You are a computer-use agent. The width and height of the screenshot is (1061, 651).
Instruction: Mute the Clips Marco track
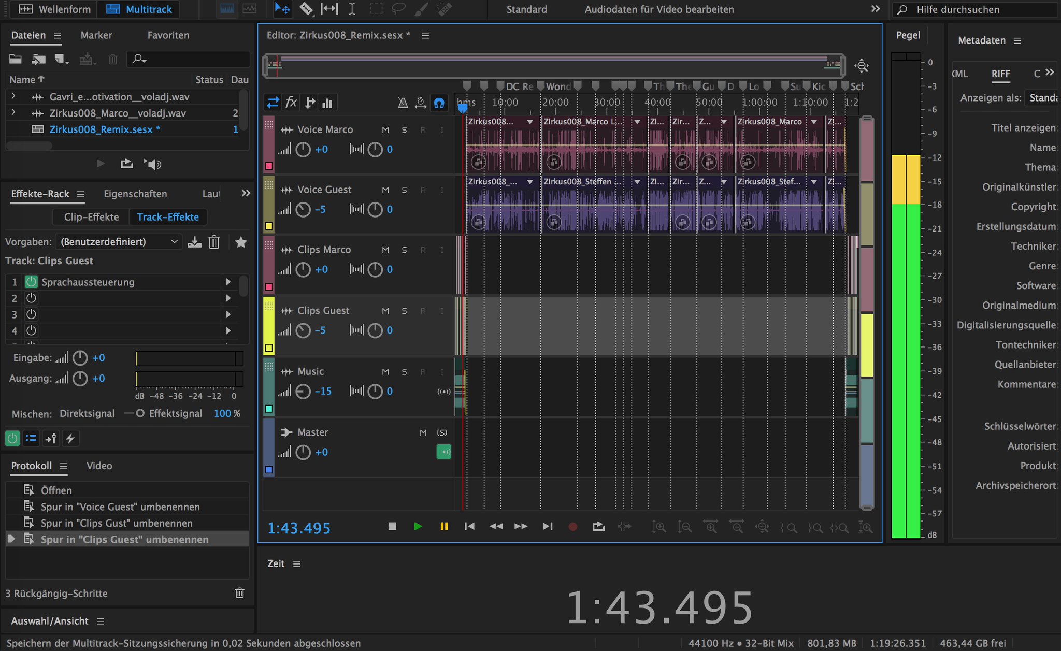pyautogui.click(x=385, y=250)
